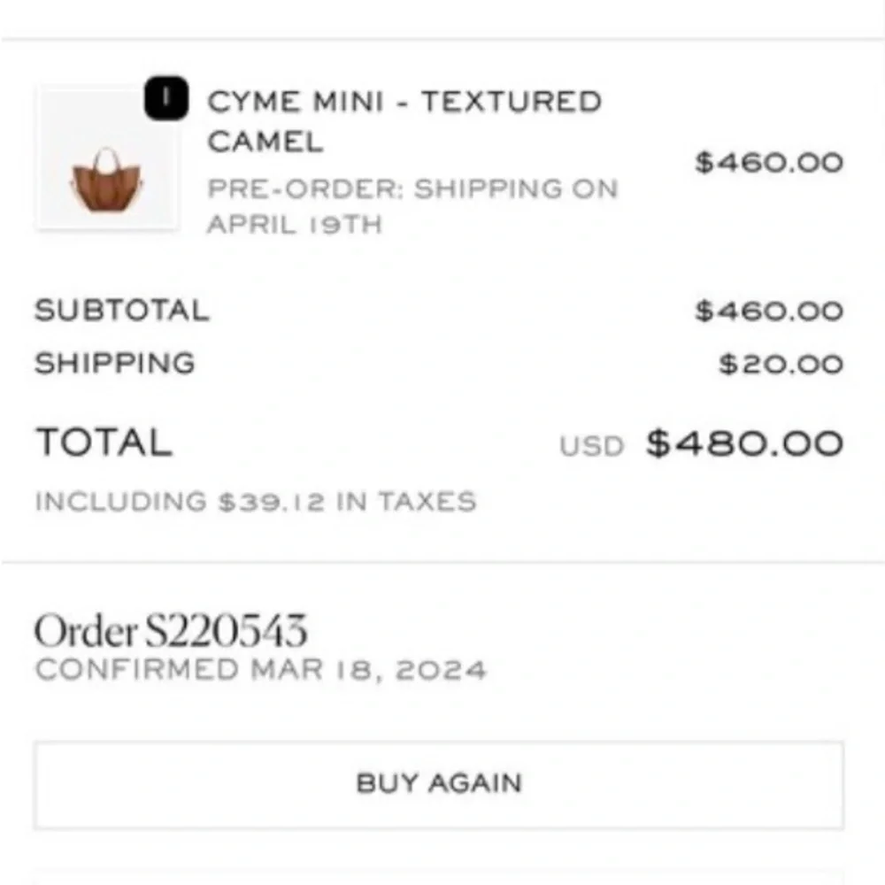Select the Order S220543 heading
This screenshot has height=885, width=885.
click(x=171, y=631)
